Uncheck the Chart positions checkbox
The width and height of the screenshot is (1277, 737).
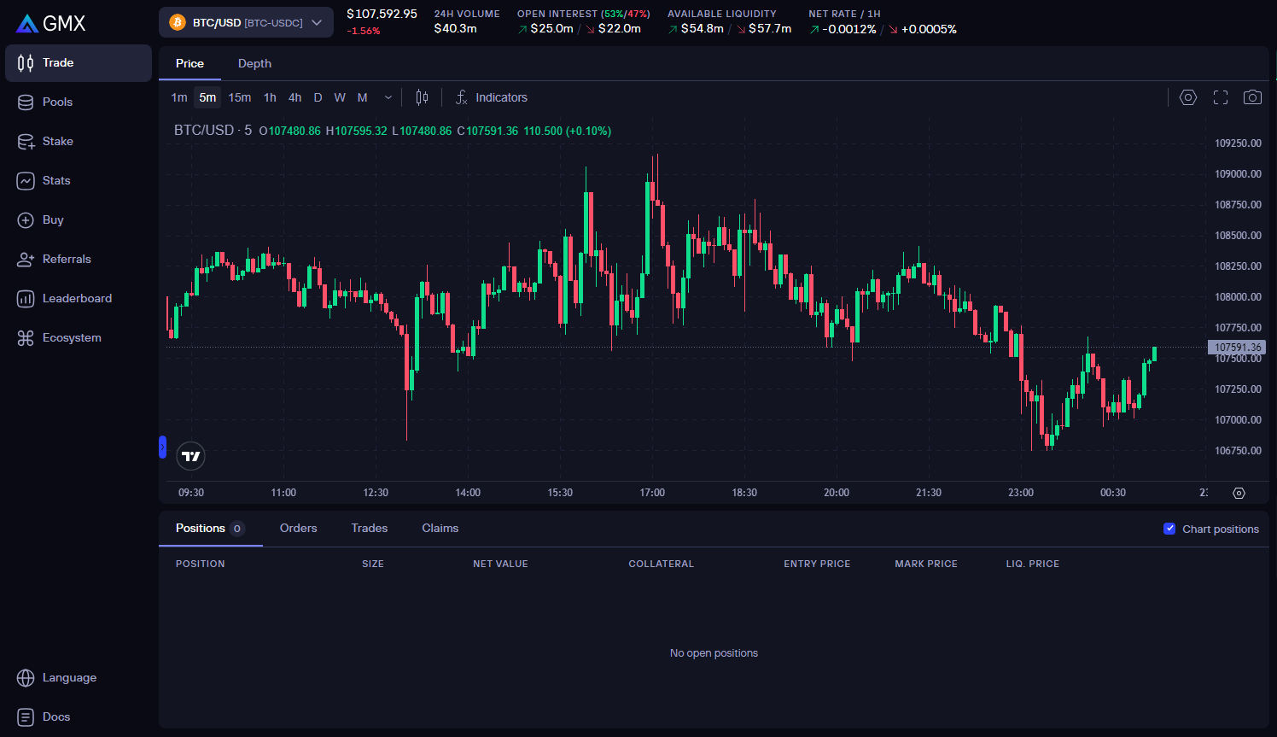(x=1169, y=529)
